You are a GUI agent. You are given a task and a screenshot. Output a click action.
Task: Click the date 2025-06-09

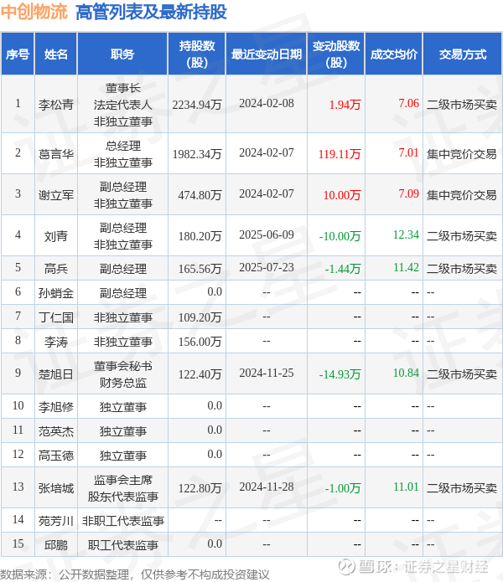pos(267,234)
